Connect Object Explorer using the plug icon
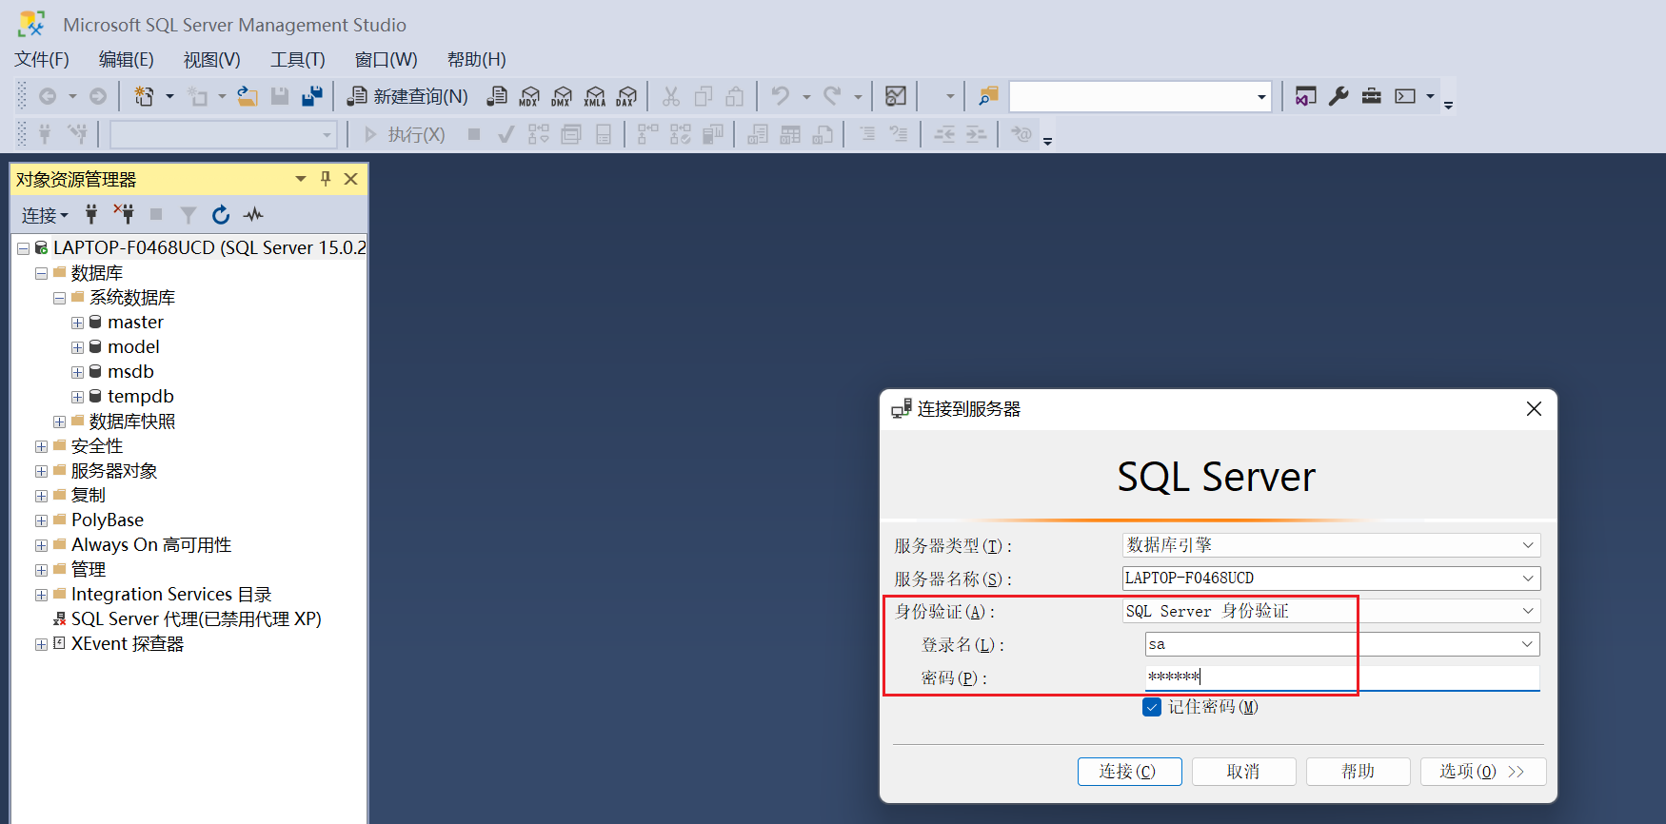 (x=91, y=215)
